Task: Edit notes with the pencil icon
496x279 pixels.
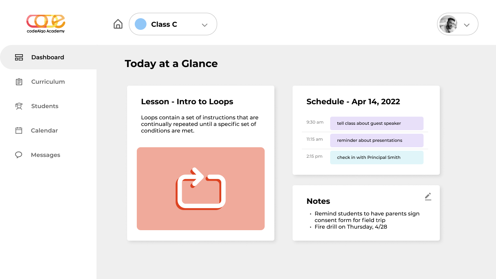Action: 428,196
